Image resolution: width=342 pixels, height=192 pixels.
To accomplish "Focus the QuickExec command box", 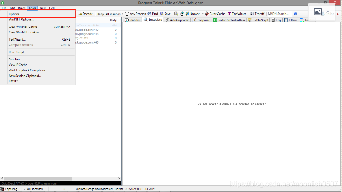I will pyautogui.click(x=61, y=184).
